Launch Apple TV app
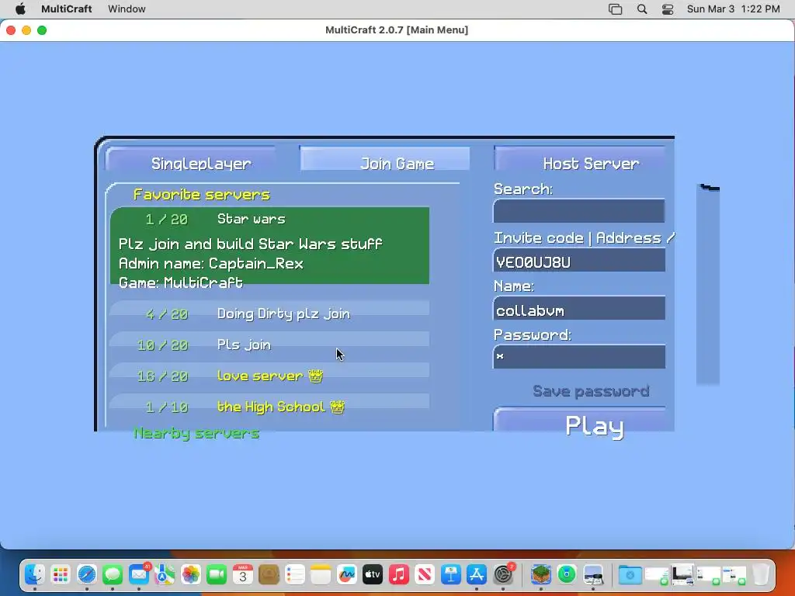This screenshot has height=596, width=795. [x=373, y=574]
